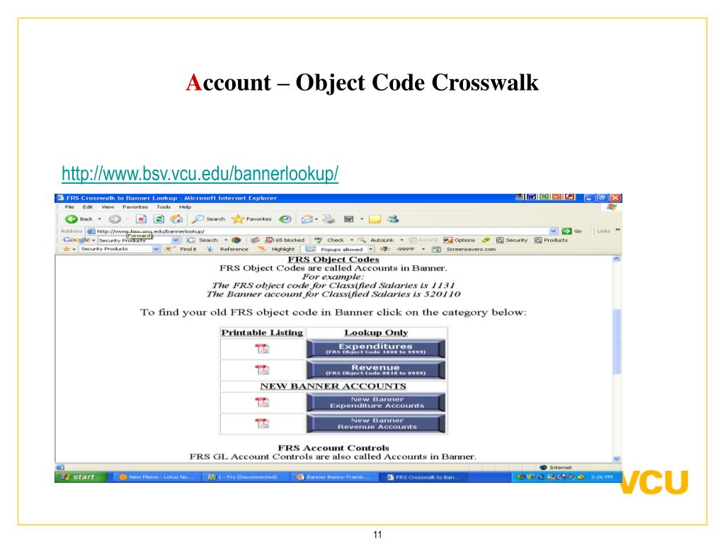Click the Find it toolbar button
The image size is (725, 543).
coord(181,249)
